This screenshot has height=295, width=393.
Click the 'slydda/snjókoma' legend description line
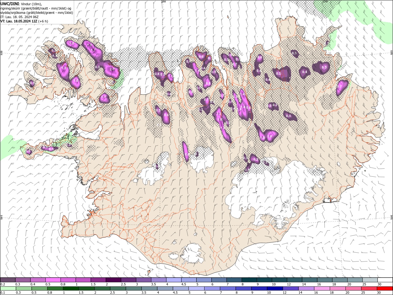pos(37,13)
